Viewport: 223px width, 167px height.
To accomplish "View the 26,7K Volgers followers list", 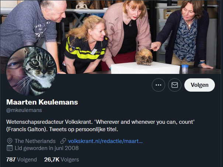I will coord(62,160).
